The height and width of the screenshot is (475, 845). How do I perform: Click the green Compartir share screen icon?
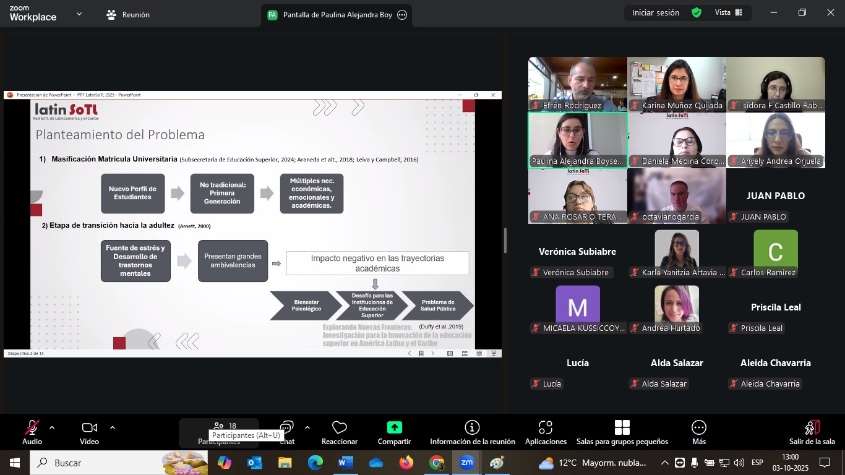click(x=394, y=427)
